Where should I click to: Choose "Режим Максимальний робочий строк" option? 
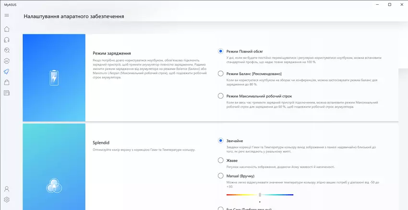point(221,96)
